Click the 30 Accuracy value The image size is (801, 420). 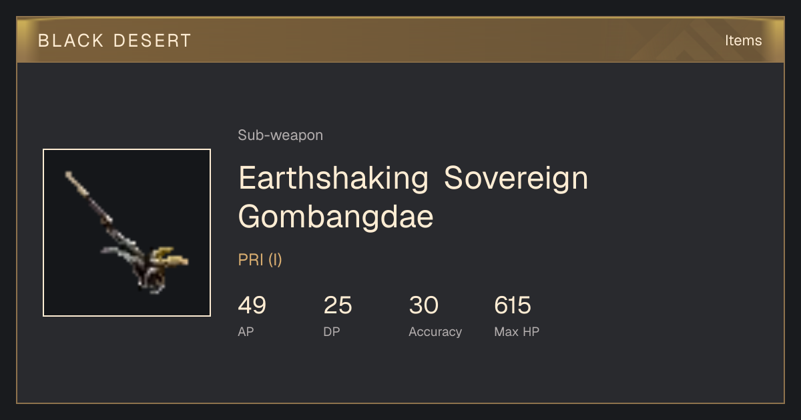(423, 305)
